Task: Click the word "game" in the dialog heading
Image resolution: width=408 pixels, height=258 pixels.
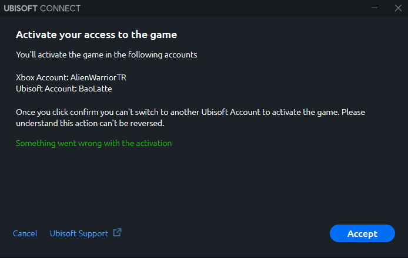Action: tap(165, 35)
